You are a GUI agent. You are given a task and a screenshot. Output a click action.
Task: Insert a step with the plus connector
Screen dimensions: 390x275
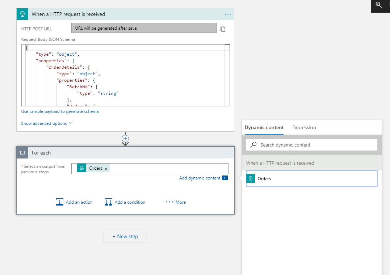click(125, 139)
